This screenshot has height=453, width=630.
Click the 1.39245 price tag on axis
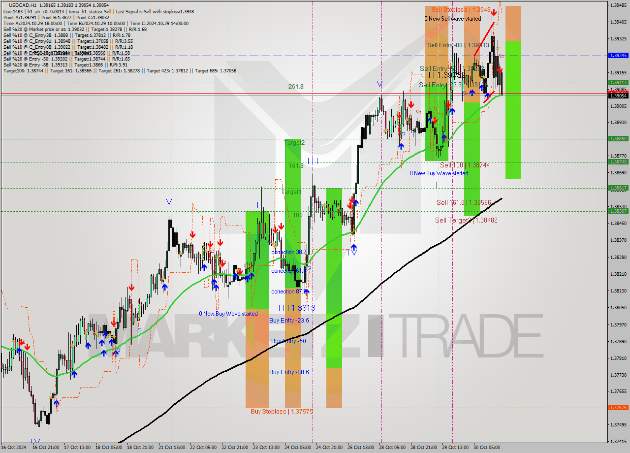tap(618, 56)
